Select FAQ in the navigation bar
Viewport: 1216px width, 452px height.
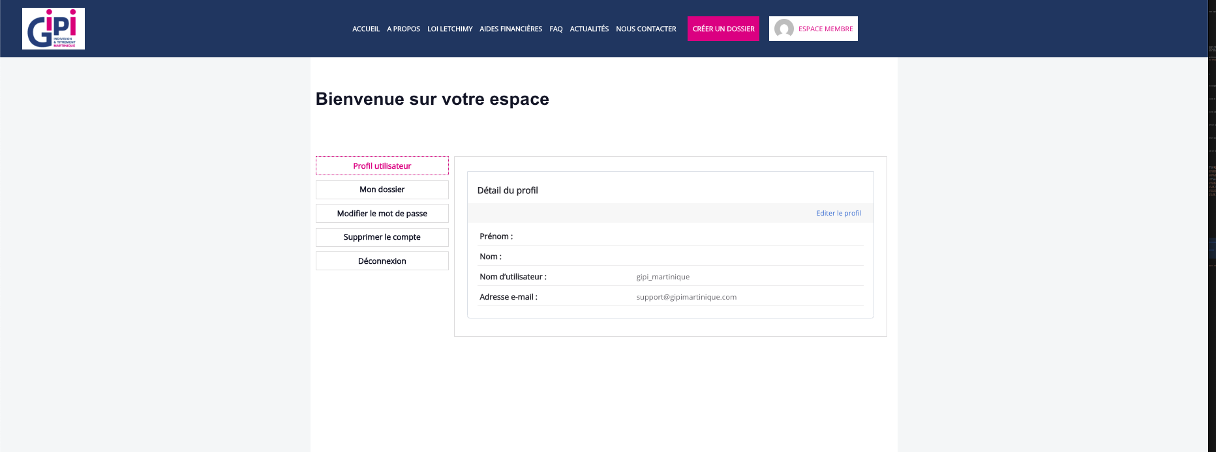tap(556, 29)
